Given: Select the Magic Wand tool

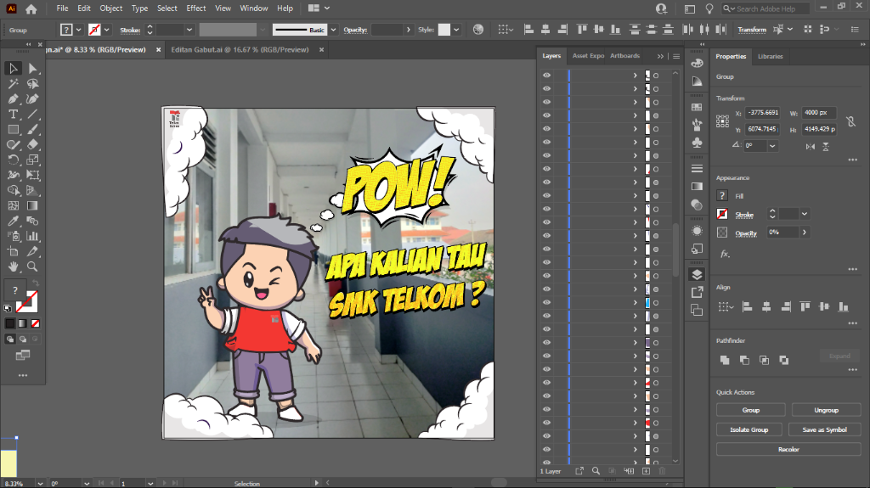Looking at the screenshot, I should point(13,84).
